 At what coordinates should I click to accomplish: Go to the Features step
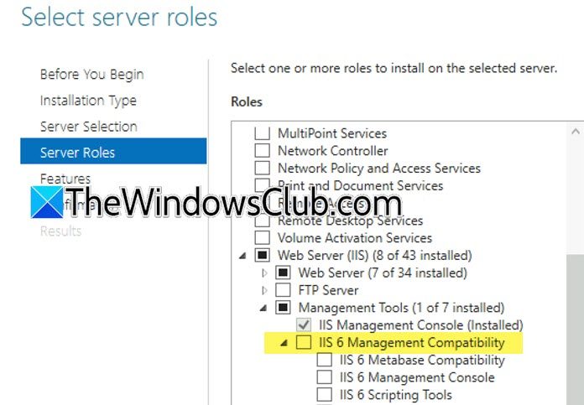click(65, 179)
